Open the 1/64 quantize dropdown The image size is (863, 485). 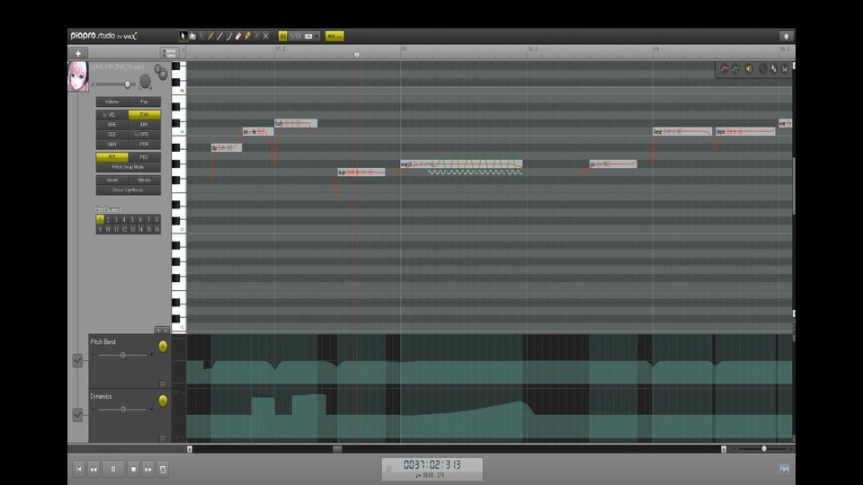tap(305, 36)
